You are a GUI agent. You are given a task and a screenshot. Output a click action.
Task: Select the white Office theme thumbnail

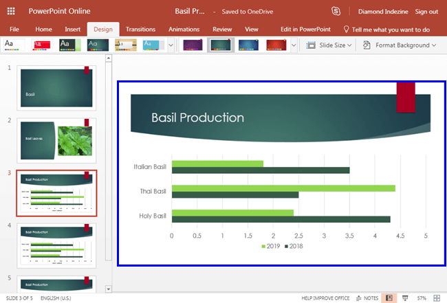14,45
